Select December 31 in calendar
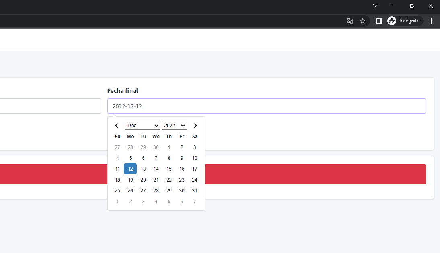440x253 pixels. click(195, 191)
